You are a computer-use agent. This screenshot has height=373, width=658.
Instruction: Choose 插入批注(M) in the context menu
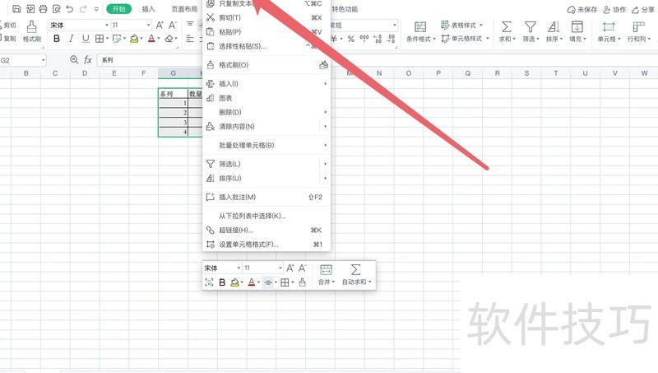[266, 197]
